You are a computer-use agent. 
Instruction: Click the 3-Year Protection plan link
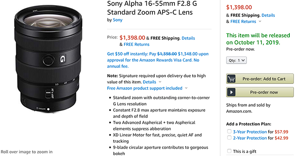point(250,132)
